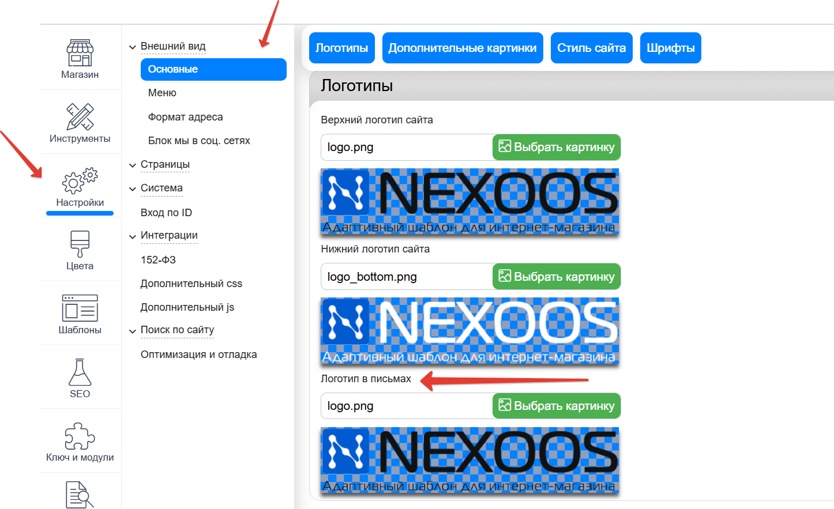Open the Магазин store icon
834x509 pixels.
click(x=80, y=59)
